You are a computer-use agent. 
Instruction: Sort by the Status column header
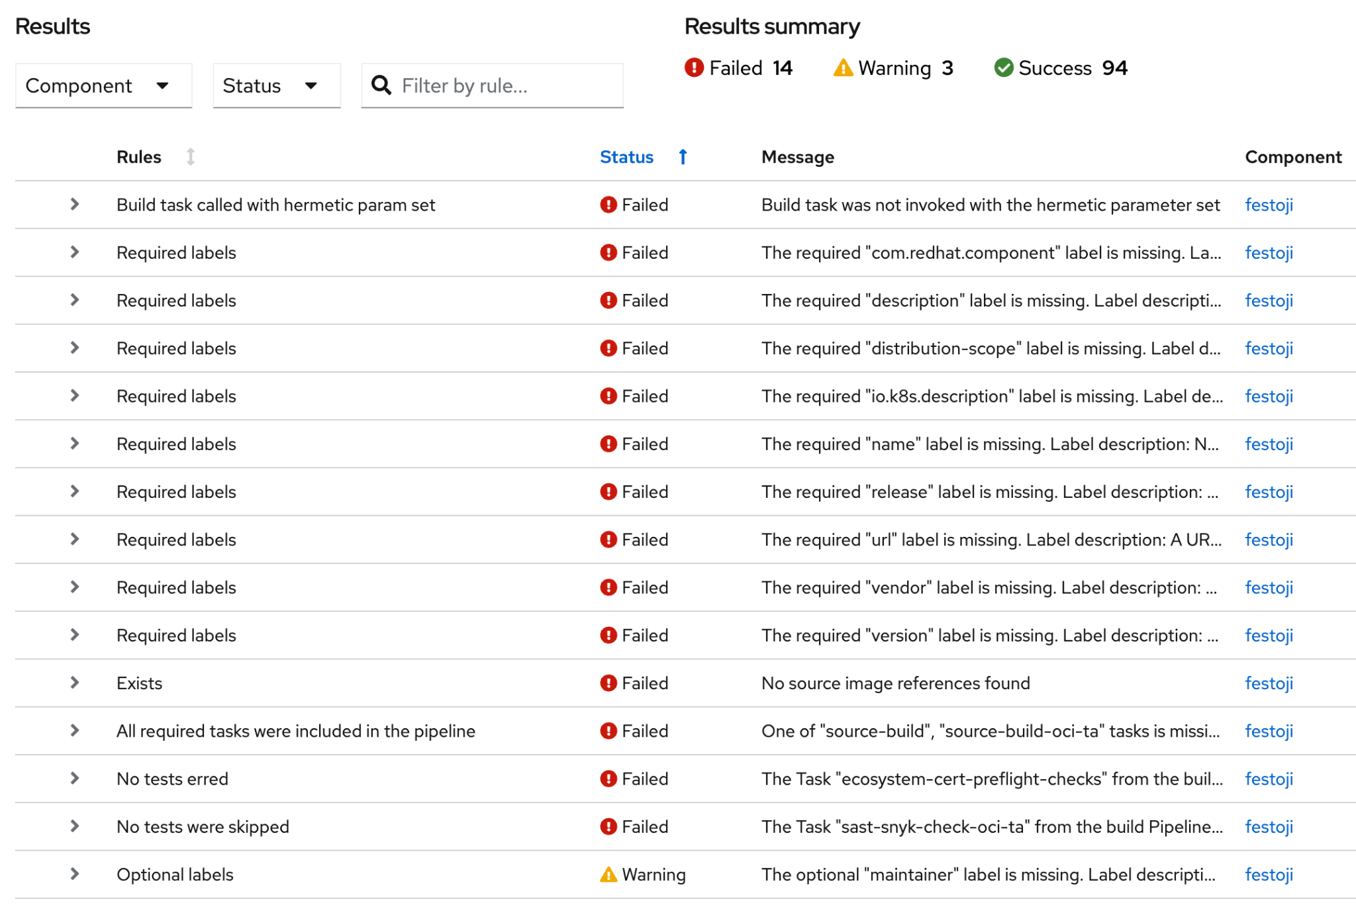[x=626, y=157]
